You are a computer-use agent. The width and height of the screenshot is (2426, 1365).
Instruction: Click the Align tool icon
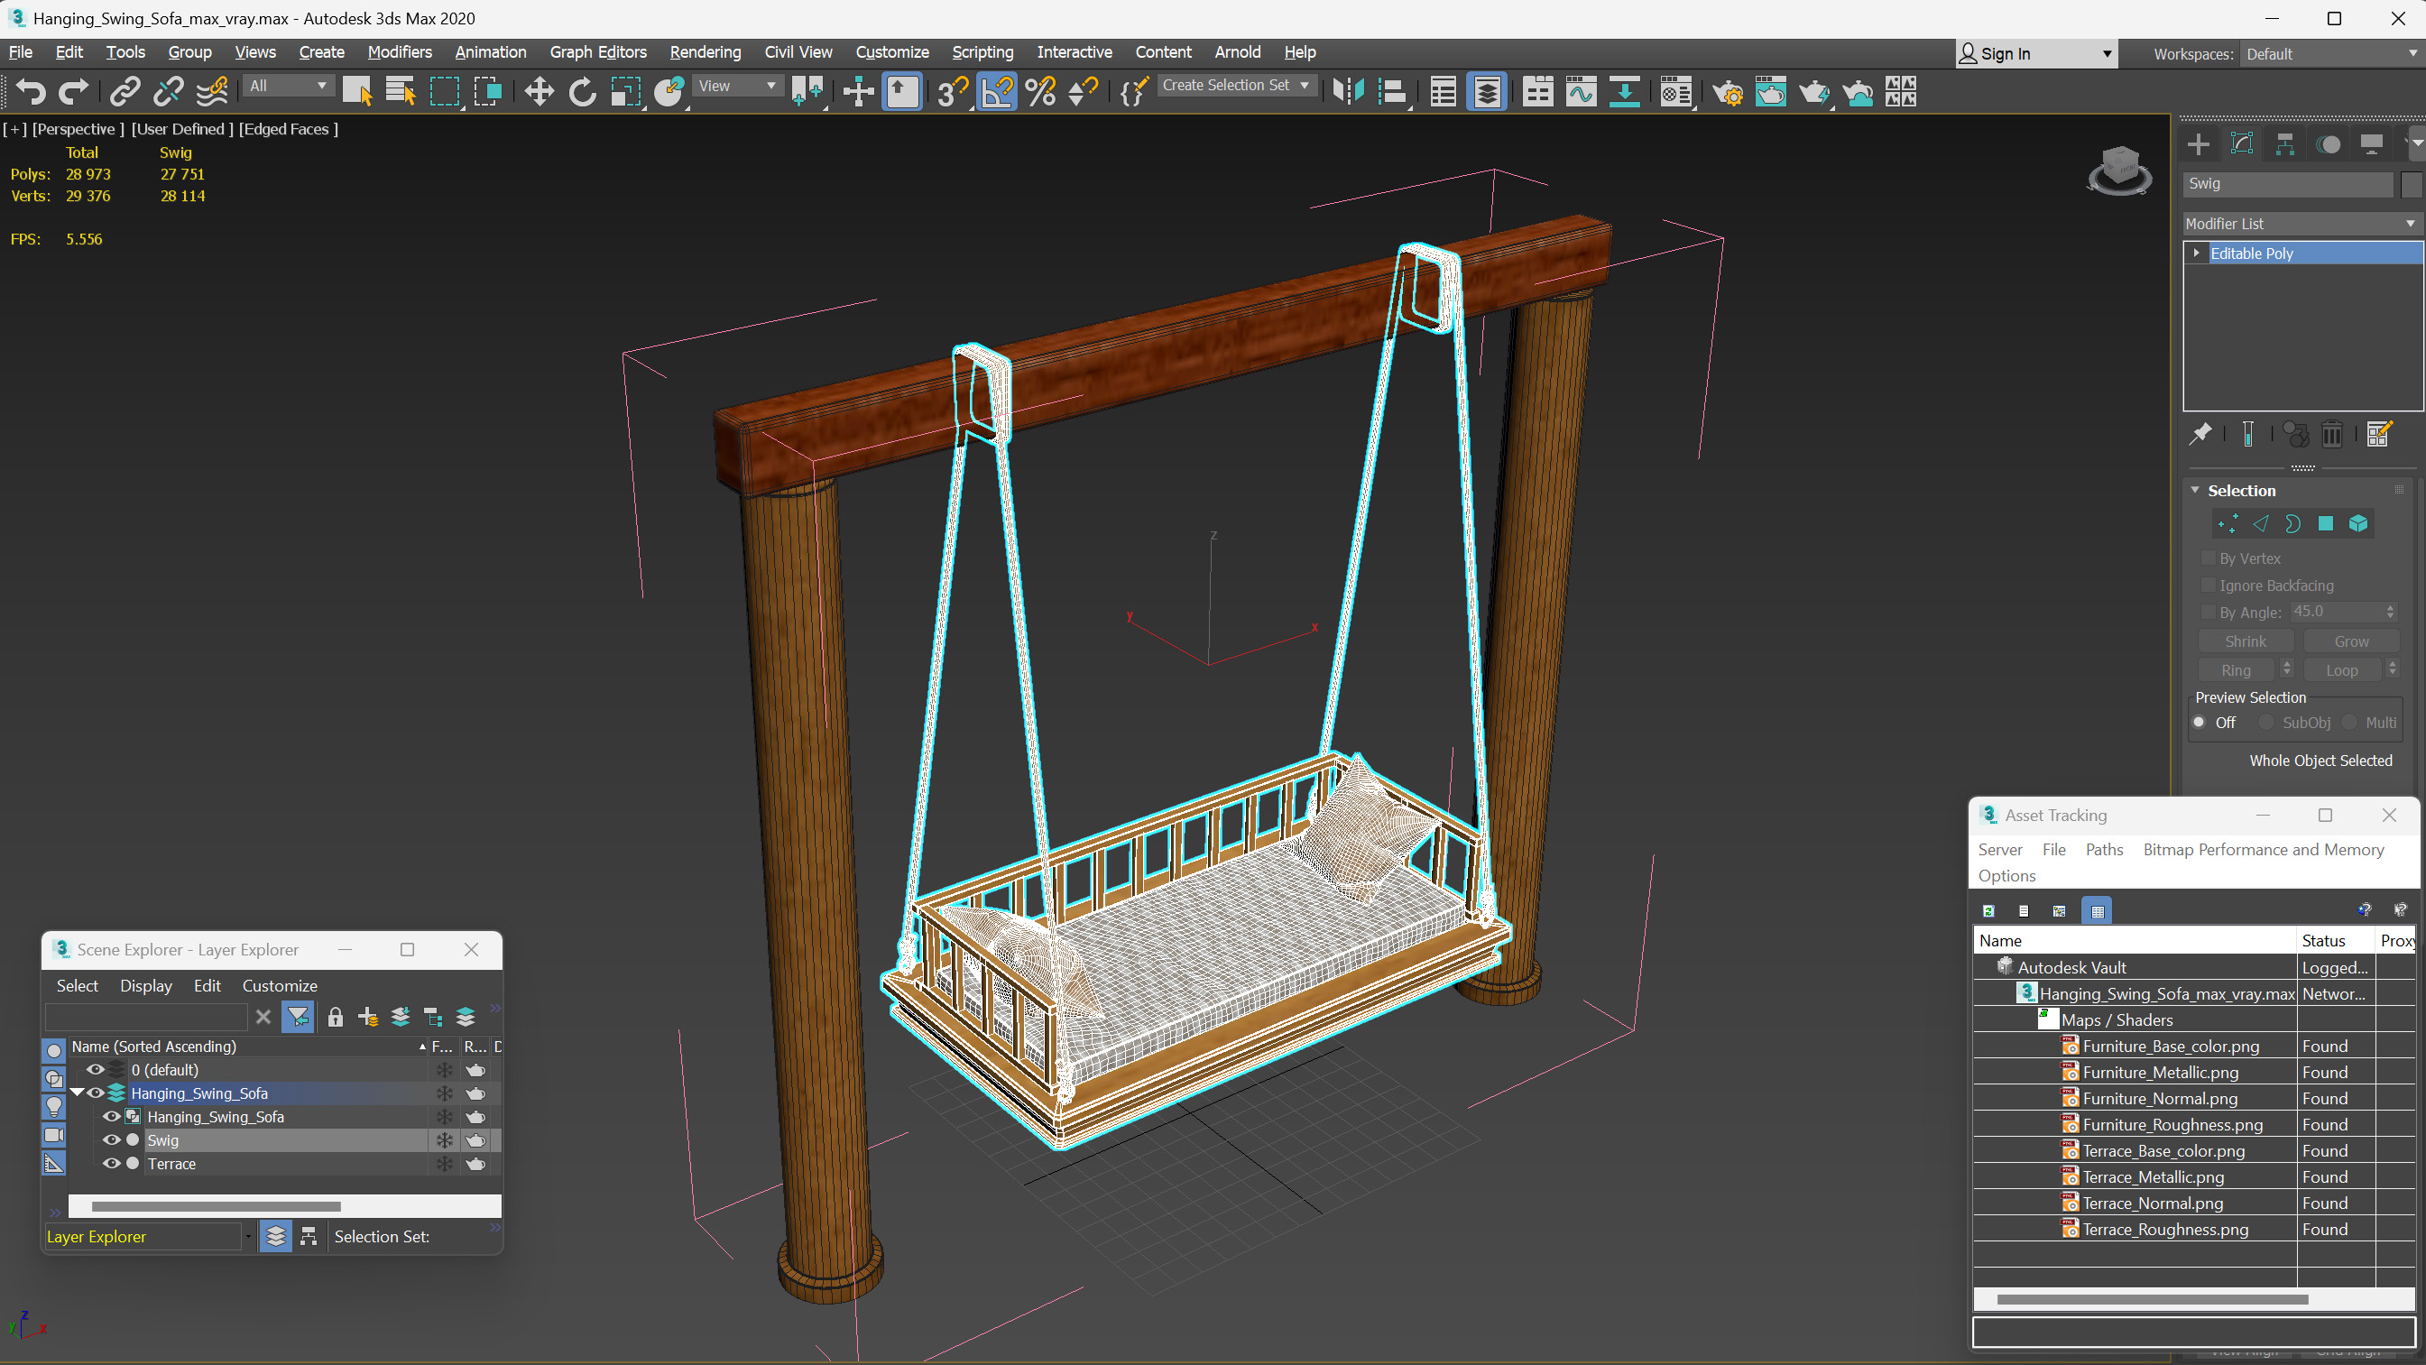tap(1392, 91)
